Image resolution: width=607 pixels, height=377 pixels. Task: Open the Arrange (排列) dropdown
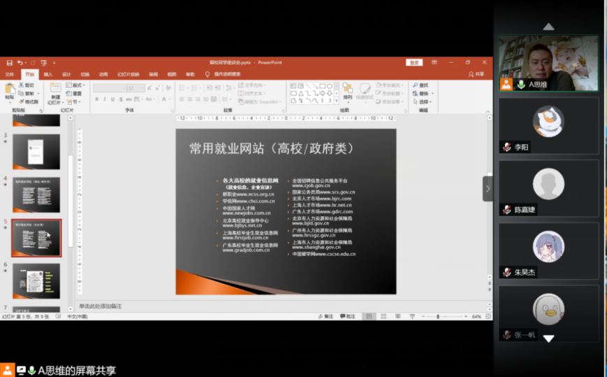click(347, 92)
